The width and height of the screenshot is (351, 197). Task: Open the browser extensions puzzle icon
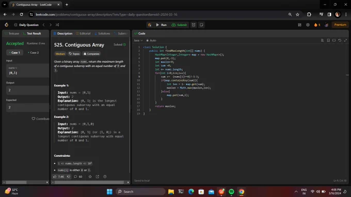point(309,14)
